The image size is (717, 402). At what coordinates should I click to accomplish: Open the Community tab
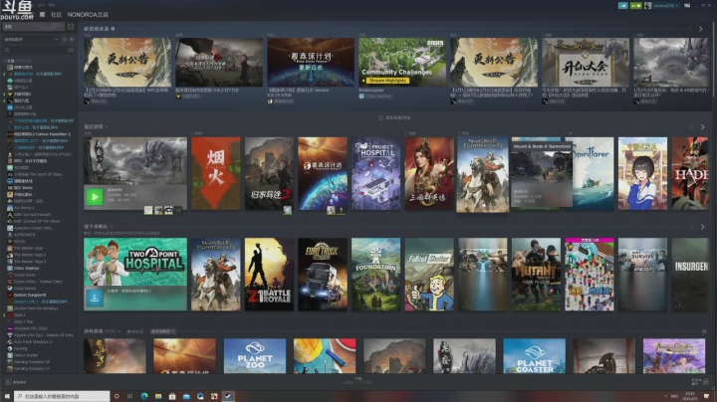coord(56,15)
